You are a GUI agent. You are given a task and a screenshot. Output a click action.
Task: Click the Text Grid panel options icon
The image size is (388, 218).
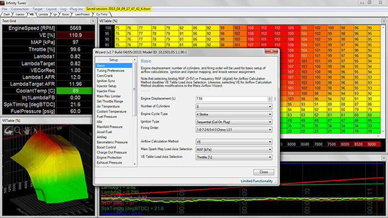coord(93,21)
